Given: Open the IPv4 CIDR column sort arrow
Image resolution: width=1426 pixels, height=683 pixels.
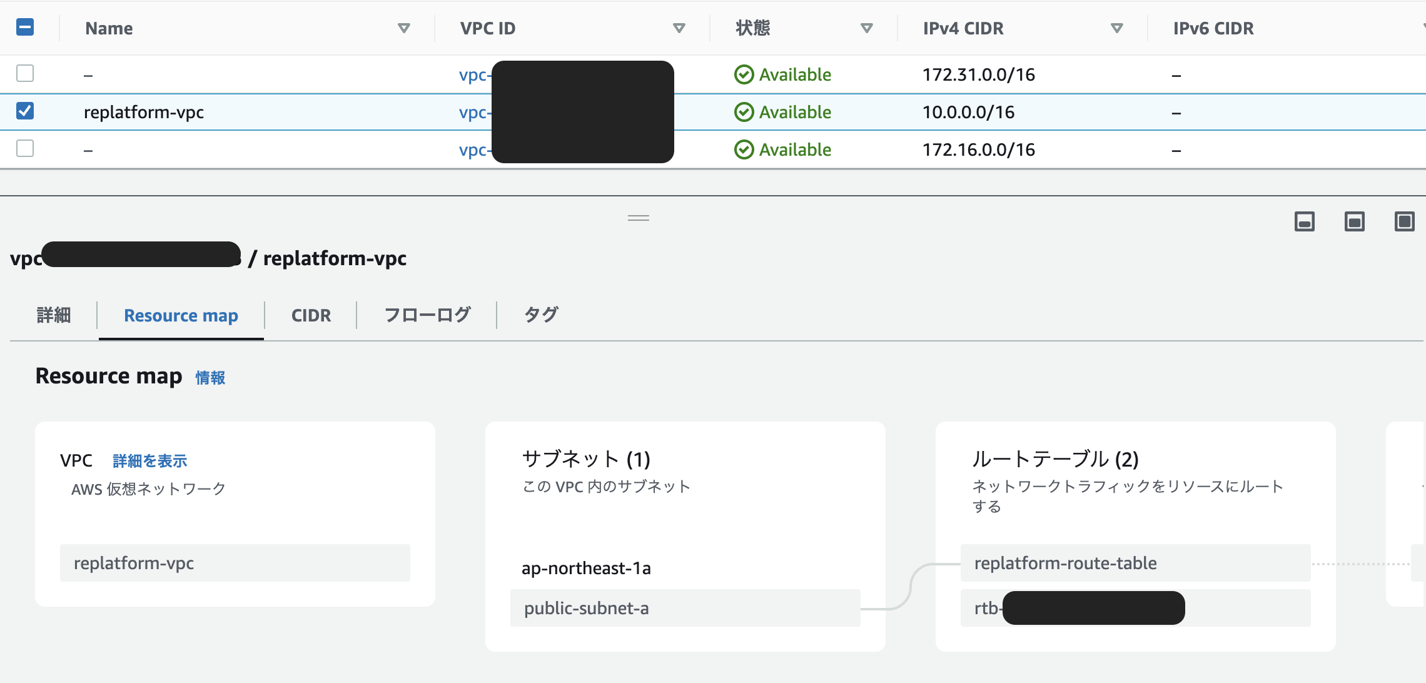Looking at the screenshot, I should [1117, 28].
